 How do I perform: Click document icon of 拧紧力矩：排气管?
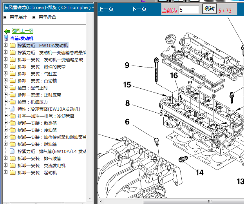(12, 151)
